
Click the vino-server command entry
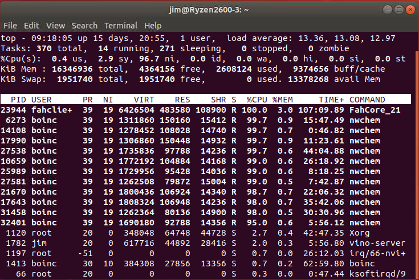(377, 243)
